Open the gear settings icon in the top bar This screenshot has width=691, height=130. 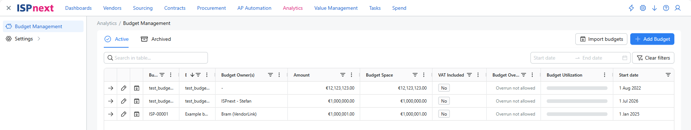(643, 8)
